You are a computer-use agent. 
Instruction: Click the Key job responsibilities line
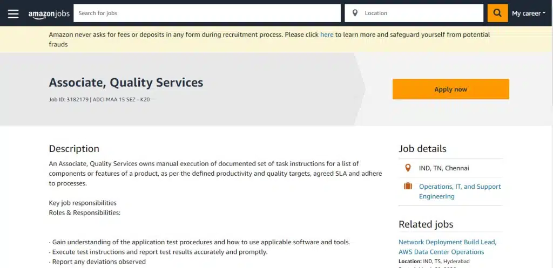click(83, 203)
